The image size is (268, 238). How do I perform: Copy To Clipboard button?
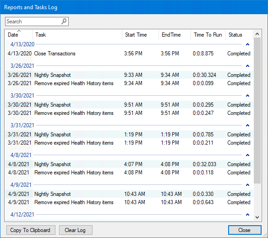(x=31, y=230)
